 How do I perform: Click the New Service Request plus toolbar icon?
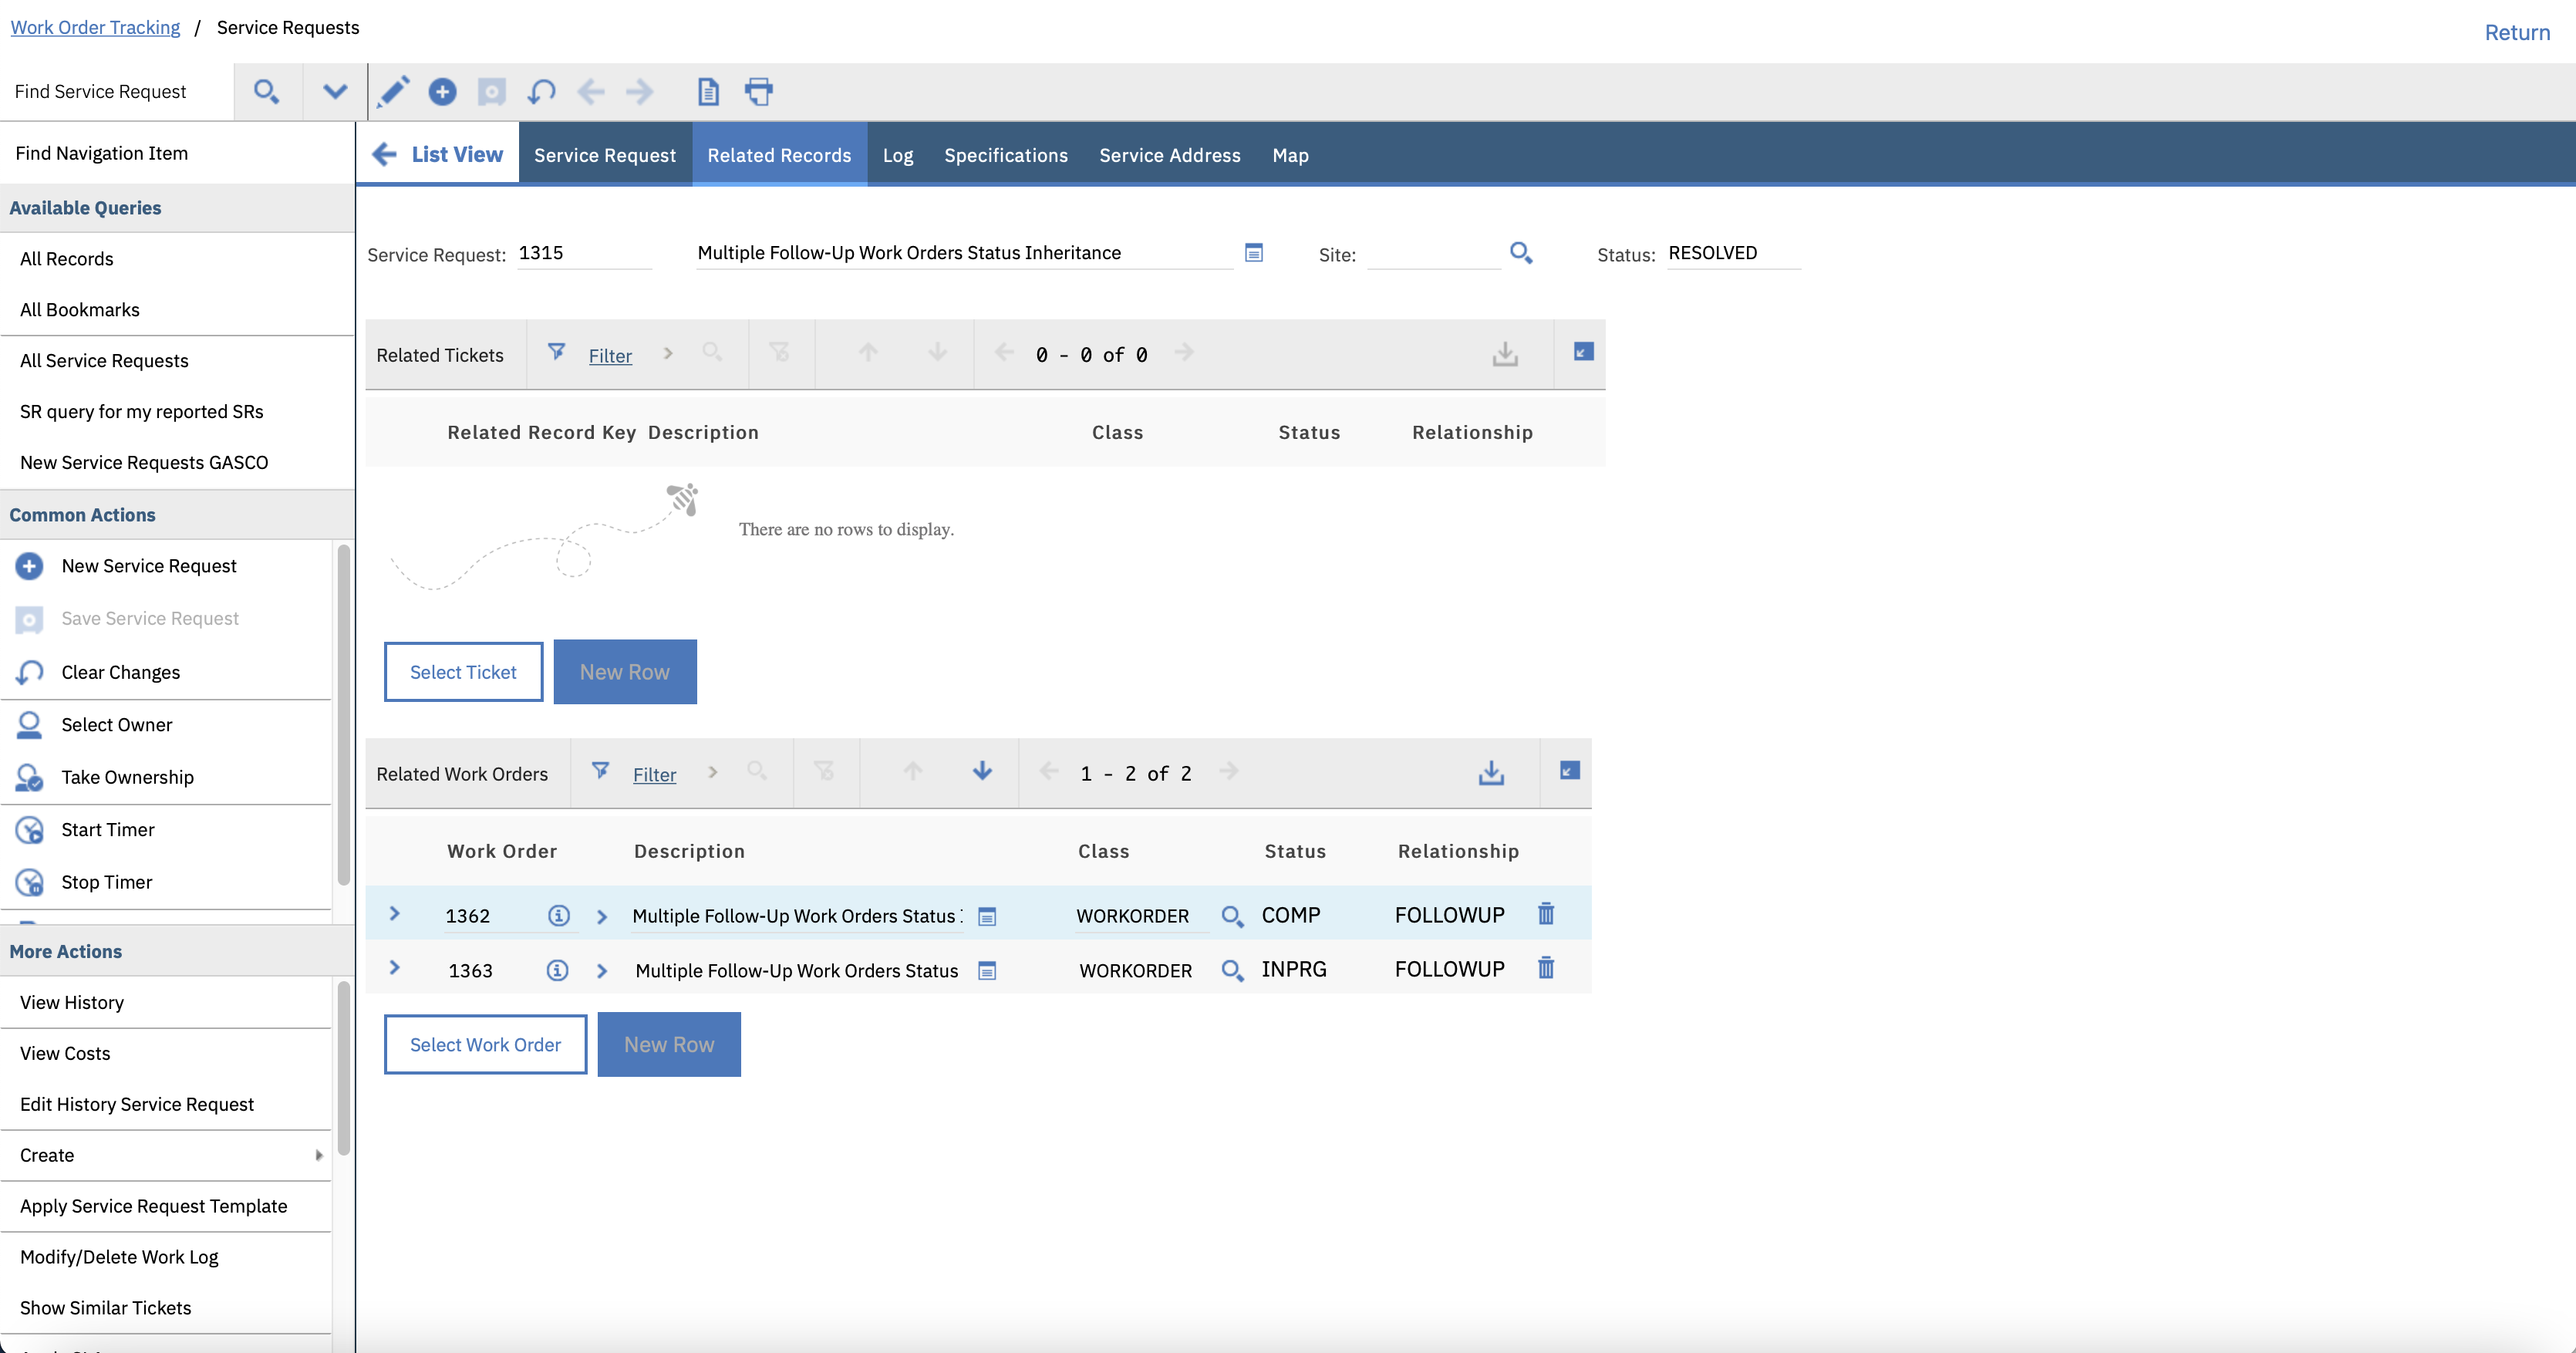pyautogui.click(x=442, y=91)
